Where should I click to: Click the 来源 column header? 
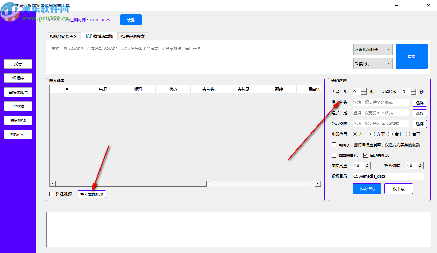click(x=103, y=89)
